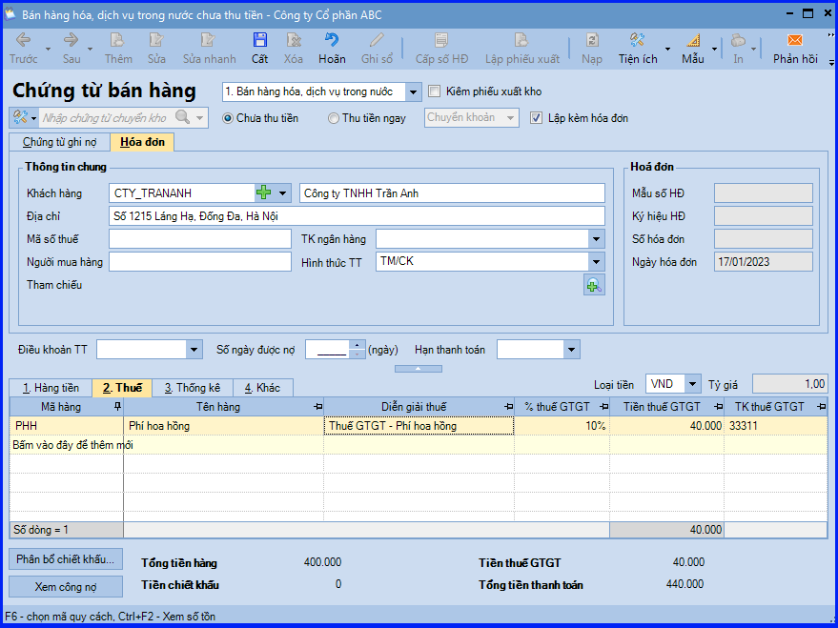
Task: Click the search magnifier in chuyển kho box
Action: click(x=183, y=117)
